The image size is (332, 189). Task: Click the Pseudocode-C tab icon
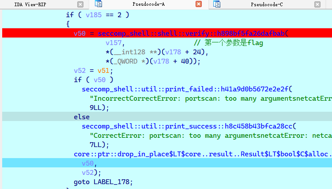[217, 4]
